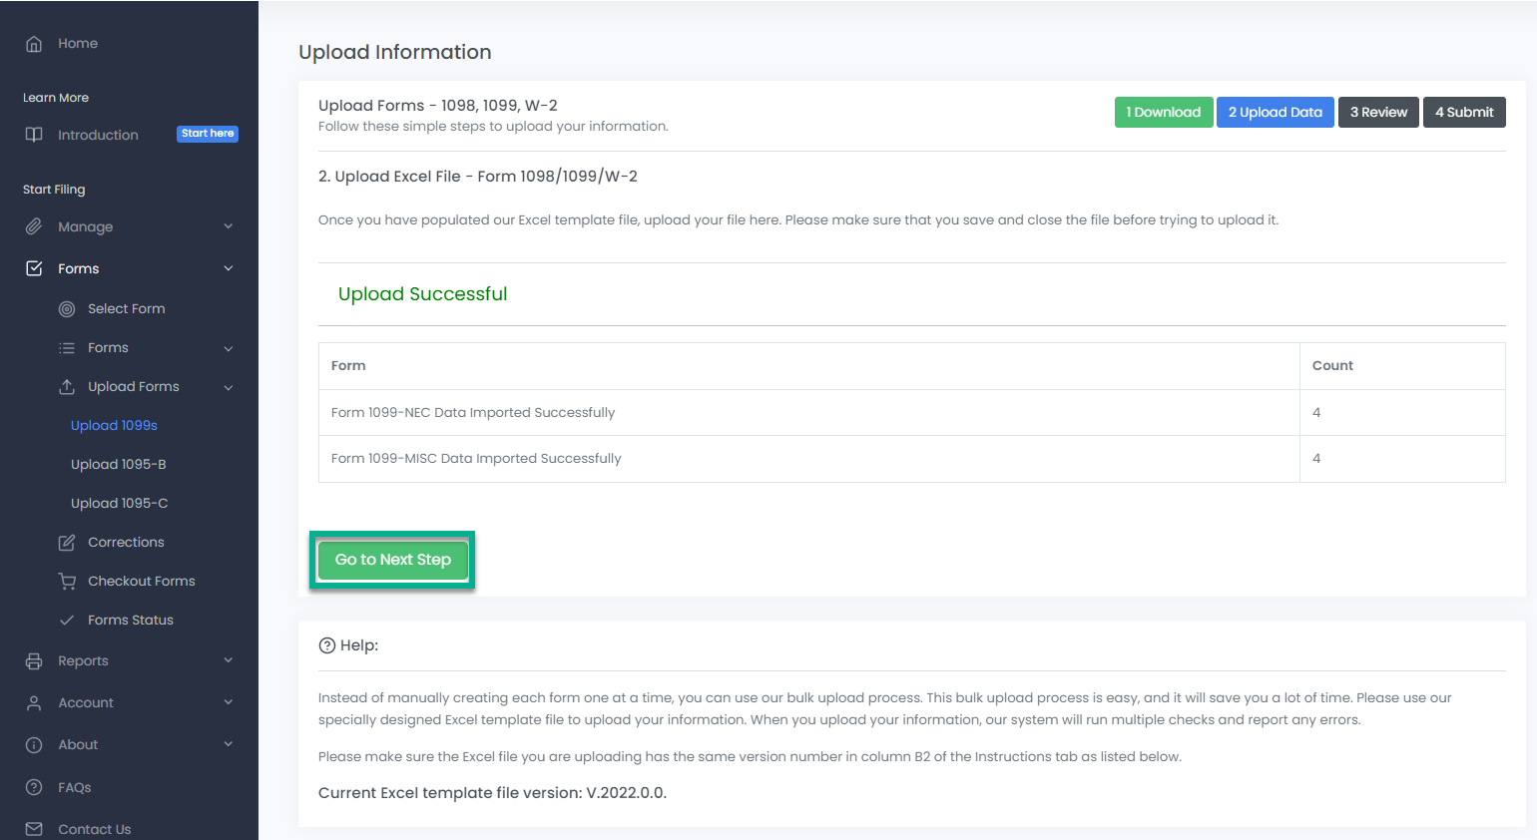Click the Corrections pencil icon
The width and height of the screenshot is (1537, 840).
click(x=67, y=543)
